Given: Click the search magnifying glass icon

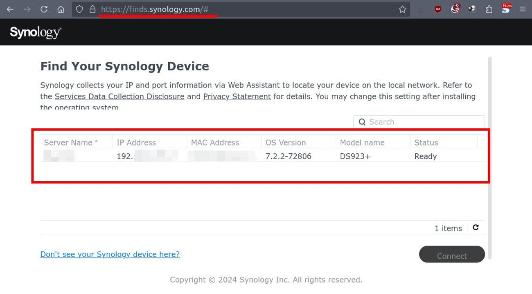Looking at the screenshot, I should tap(362, 122).
